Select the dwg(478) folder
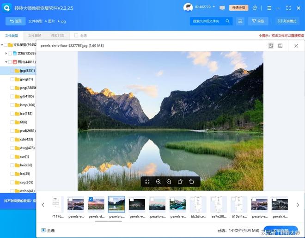305x238 pixels. [x=25, y=148]
